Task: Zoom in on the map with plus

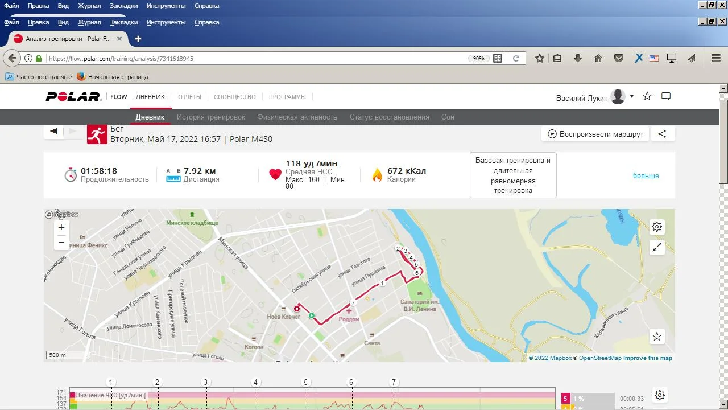Action: click(x=61, y=227)
